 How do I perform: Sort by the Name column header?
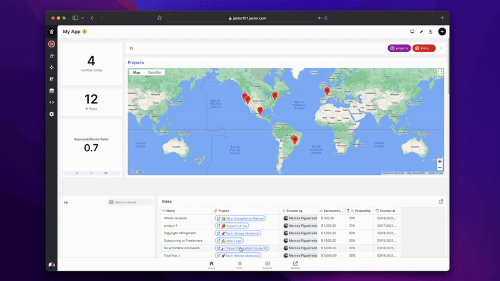186,210
